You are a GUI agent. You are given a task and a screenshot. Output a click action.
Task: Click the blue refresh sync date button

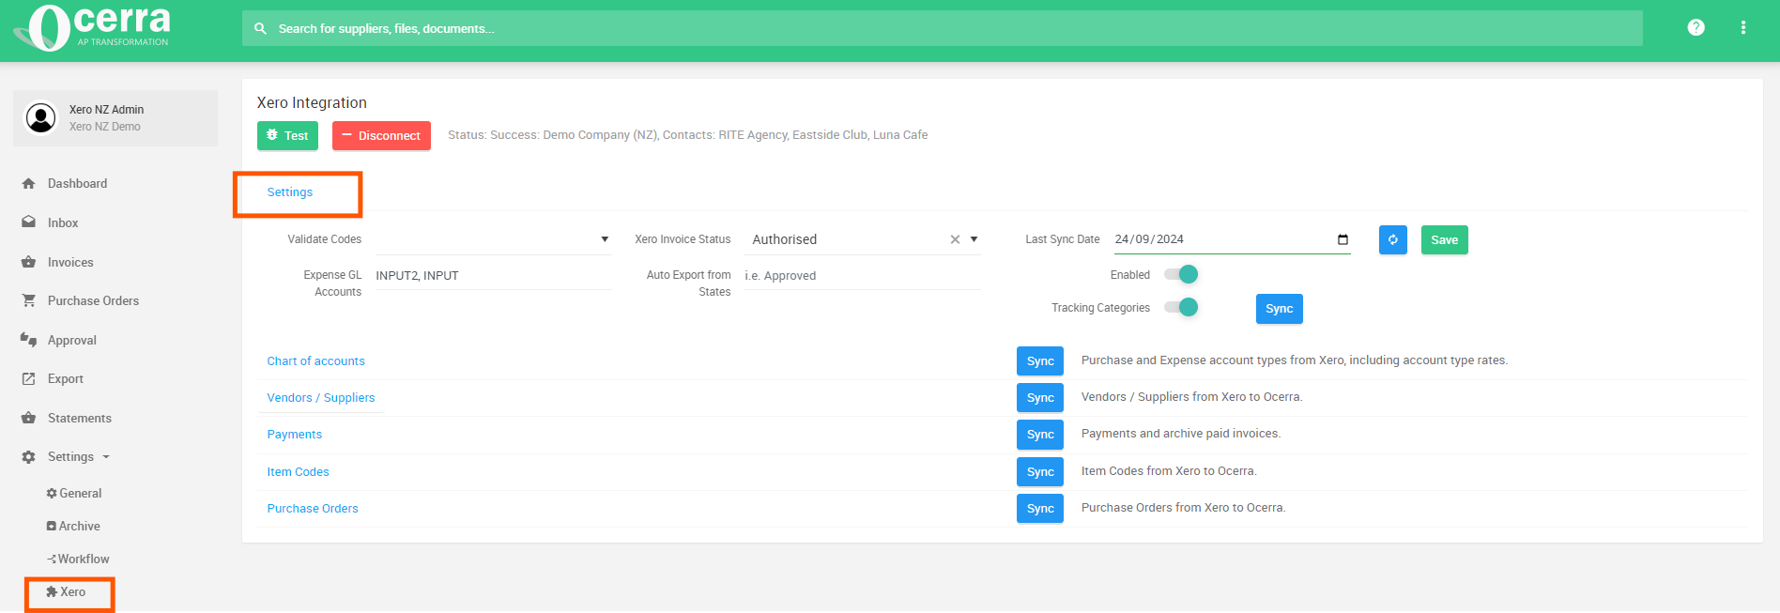tap(1393, 240)
